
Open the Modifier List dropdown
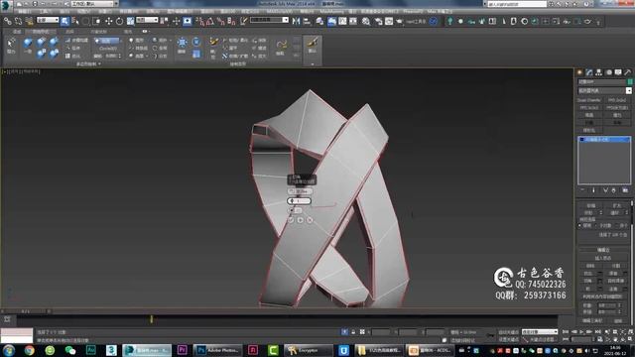[604, 90]
